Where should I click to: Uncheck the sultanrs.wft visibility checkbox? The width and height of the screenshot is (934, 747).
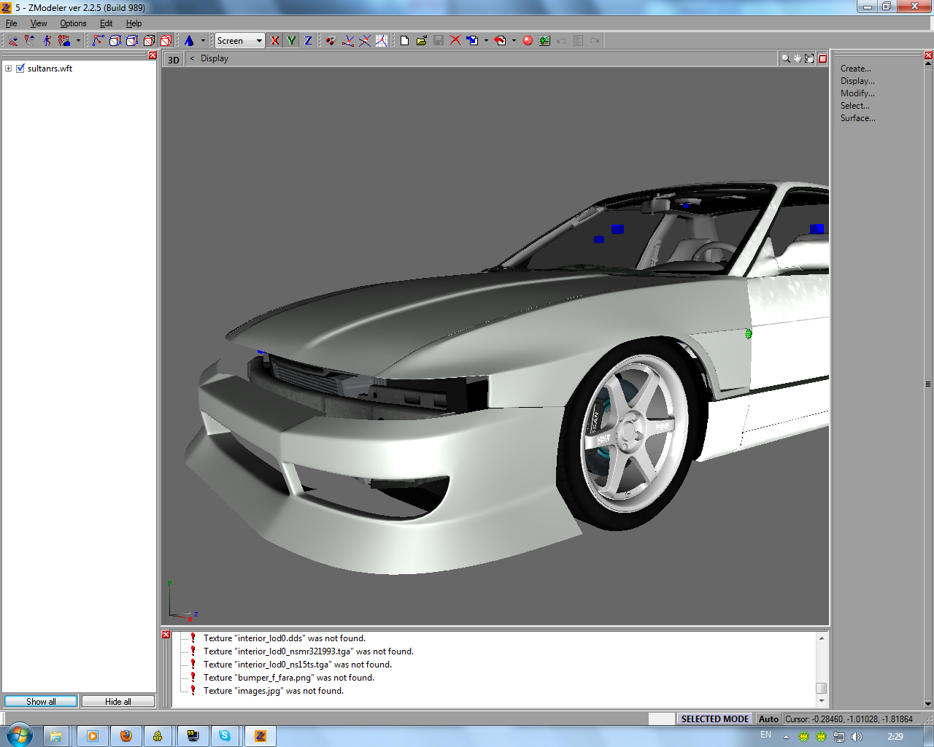coord(20,69)
